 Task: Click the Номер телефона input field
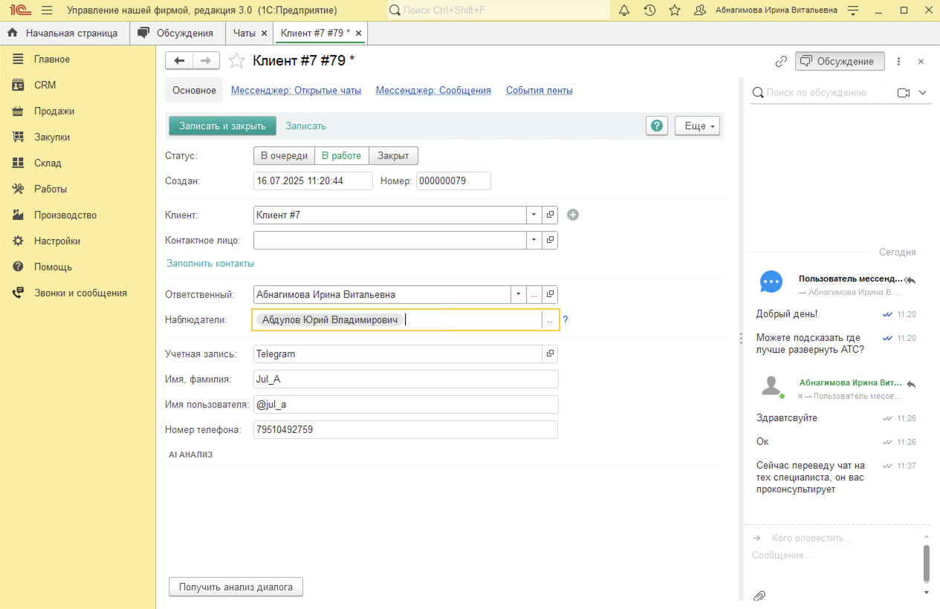coord(405,430)
